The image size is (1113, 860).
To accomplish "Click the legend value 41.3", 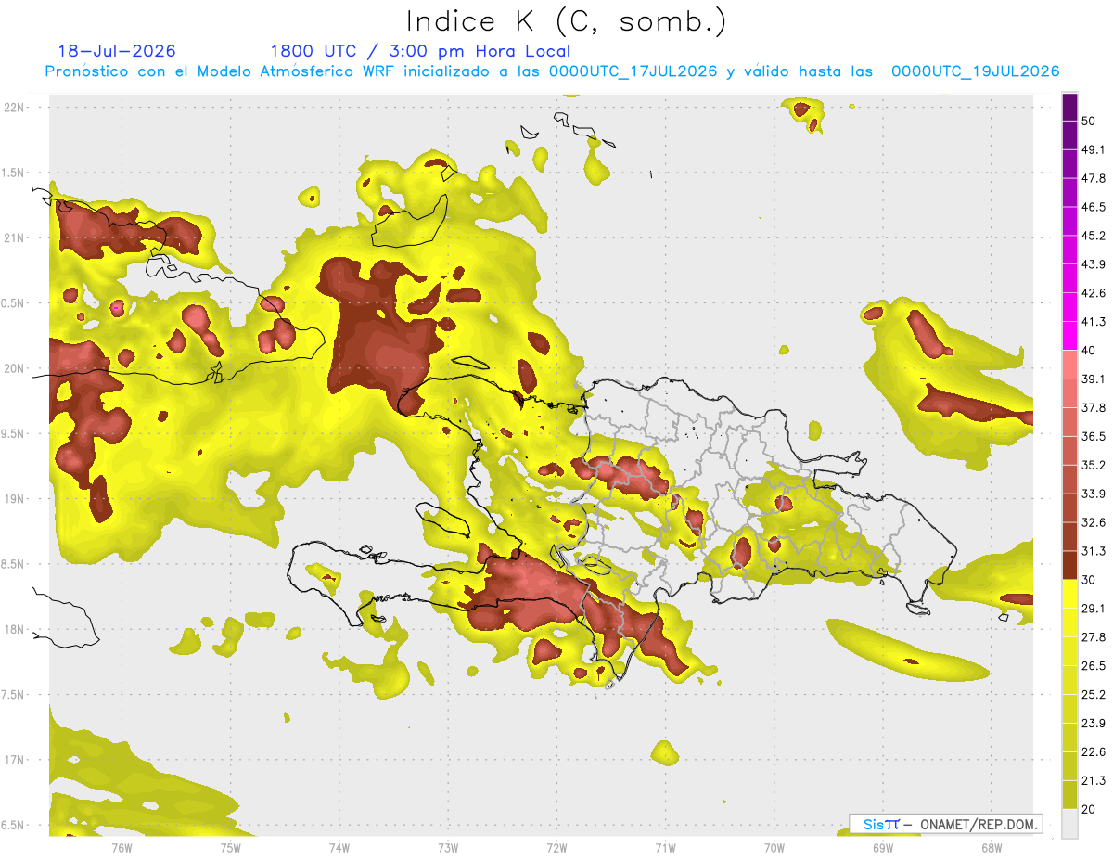I will [1094, 322].
